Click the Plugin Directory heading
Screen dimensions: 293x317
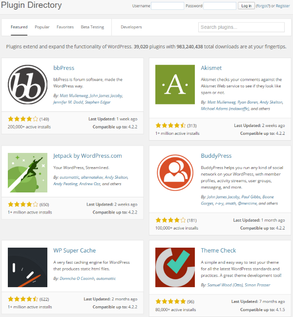click(31, 5)
